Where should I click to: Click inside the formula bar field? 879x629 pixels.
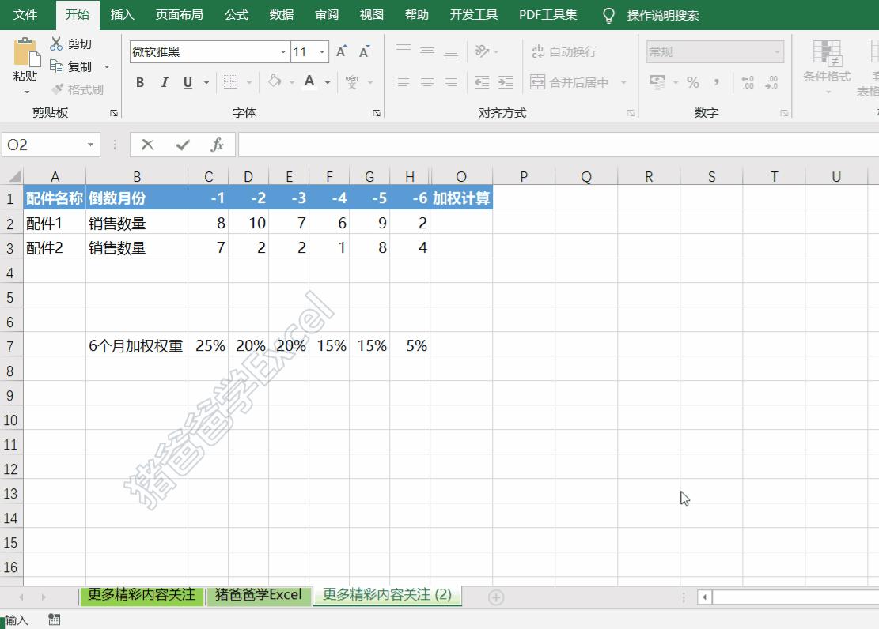click(x=559, y=145)
